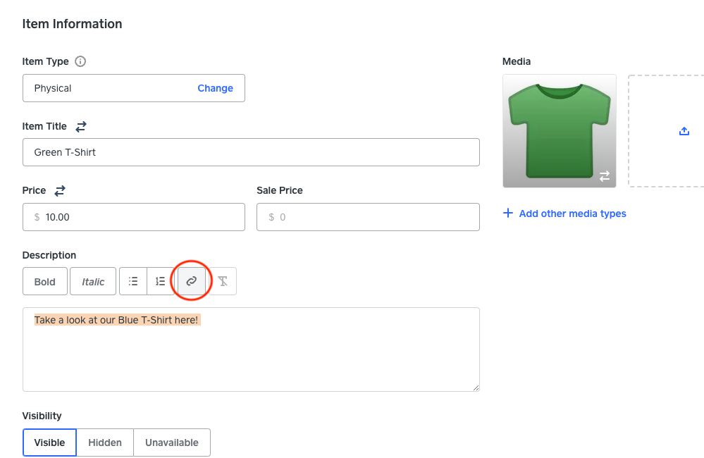Click the clear formatting icon
Viewport: 704px width, 458px height.
click(223, 281)
